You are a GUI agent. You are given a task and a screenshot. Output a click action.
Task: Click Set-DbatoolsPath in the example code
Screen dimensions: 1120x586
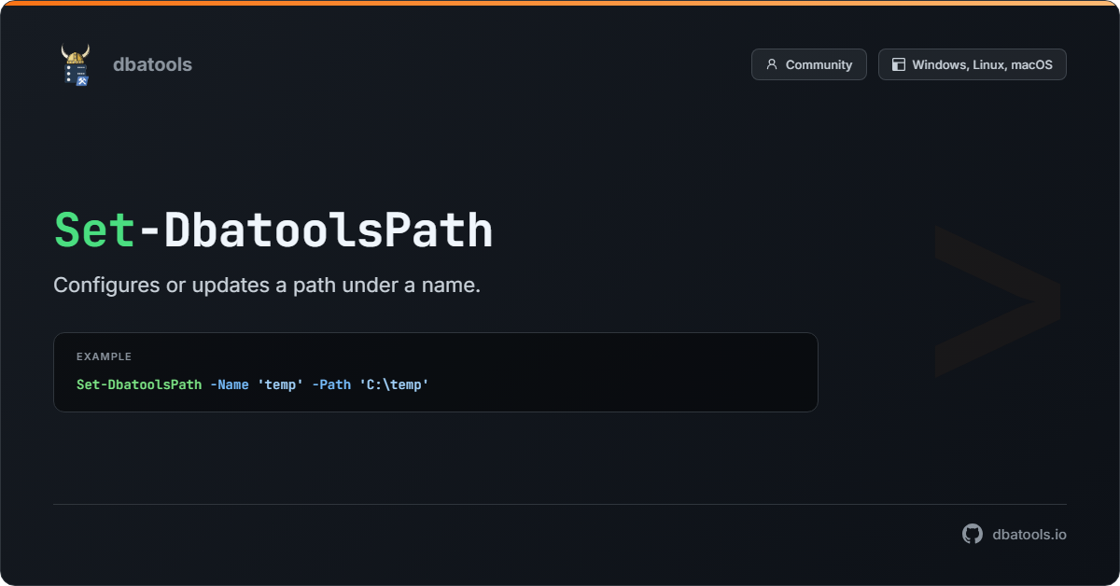[x=139, y=384]
